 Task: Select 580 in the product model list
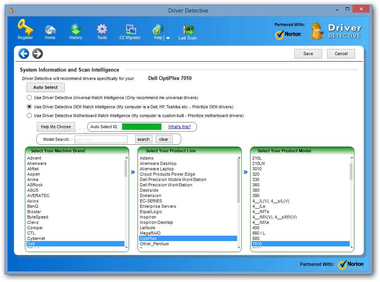coord(301,238)
